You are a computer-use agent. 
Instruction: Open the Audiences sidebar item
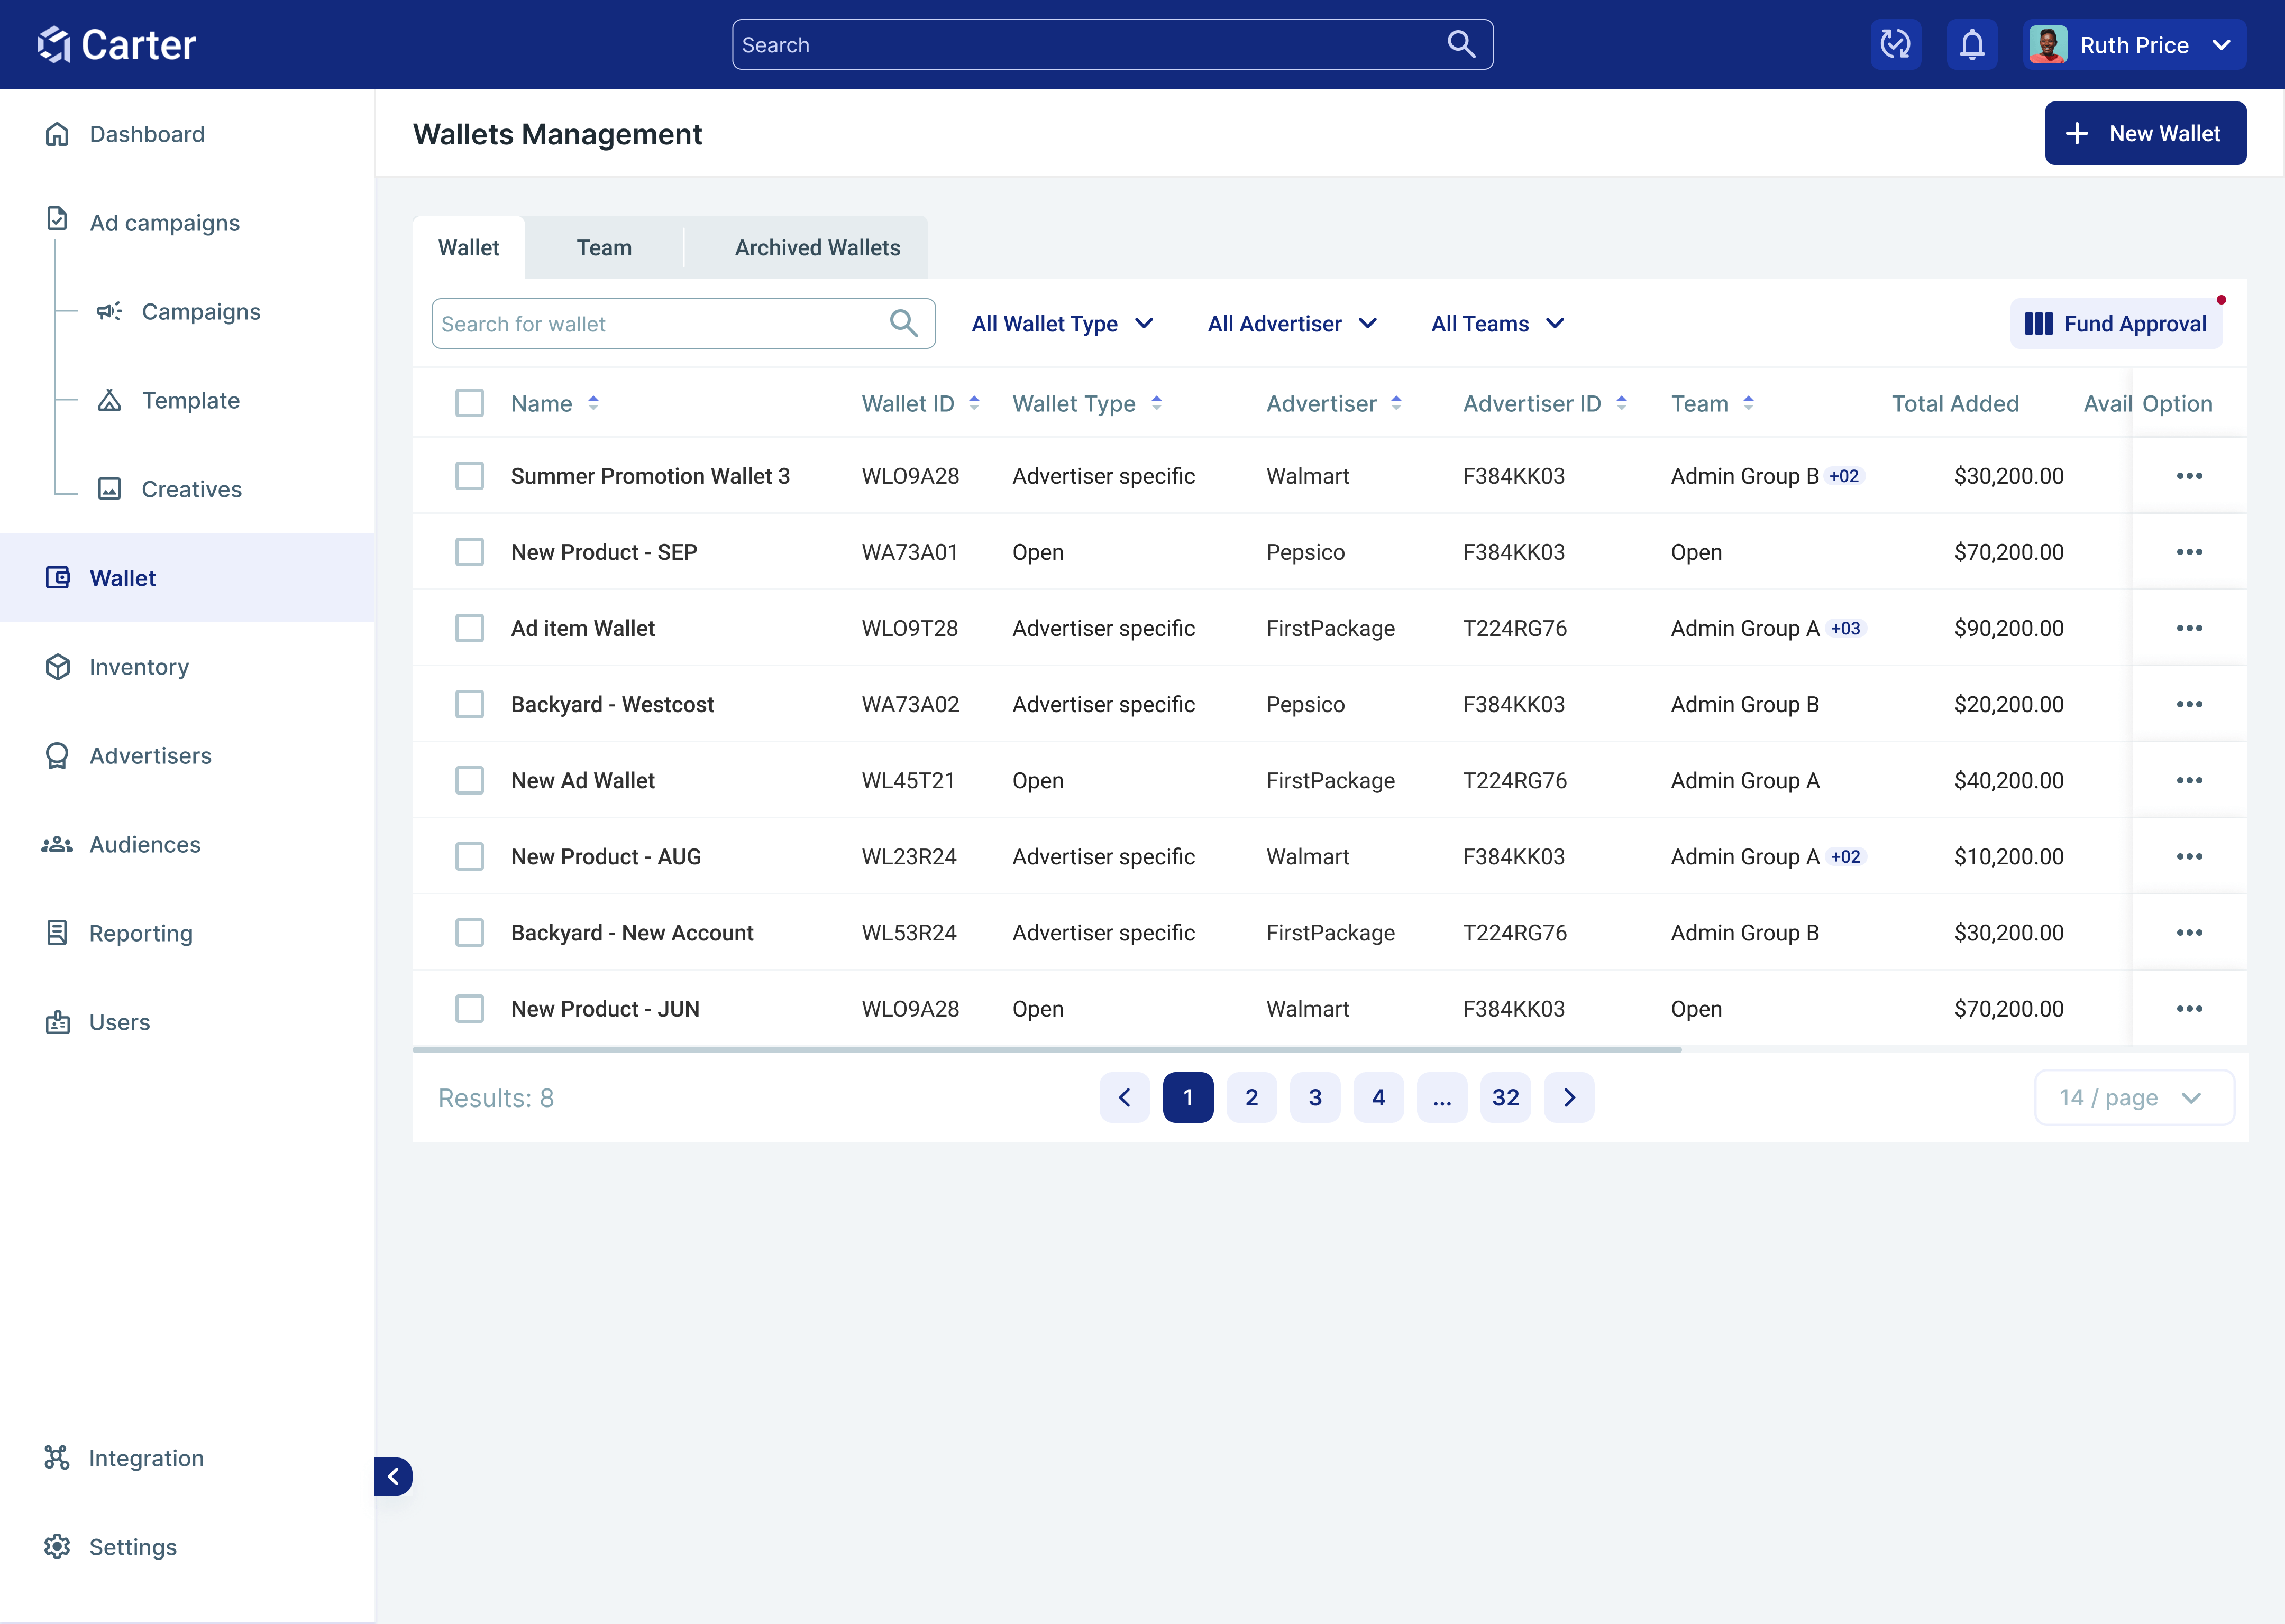(144, 845)
